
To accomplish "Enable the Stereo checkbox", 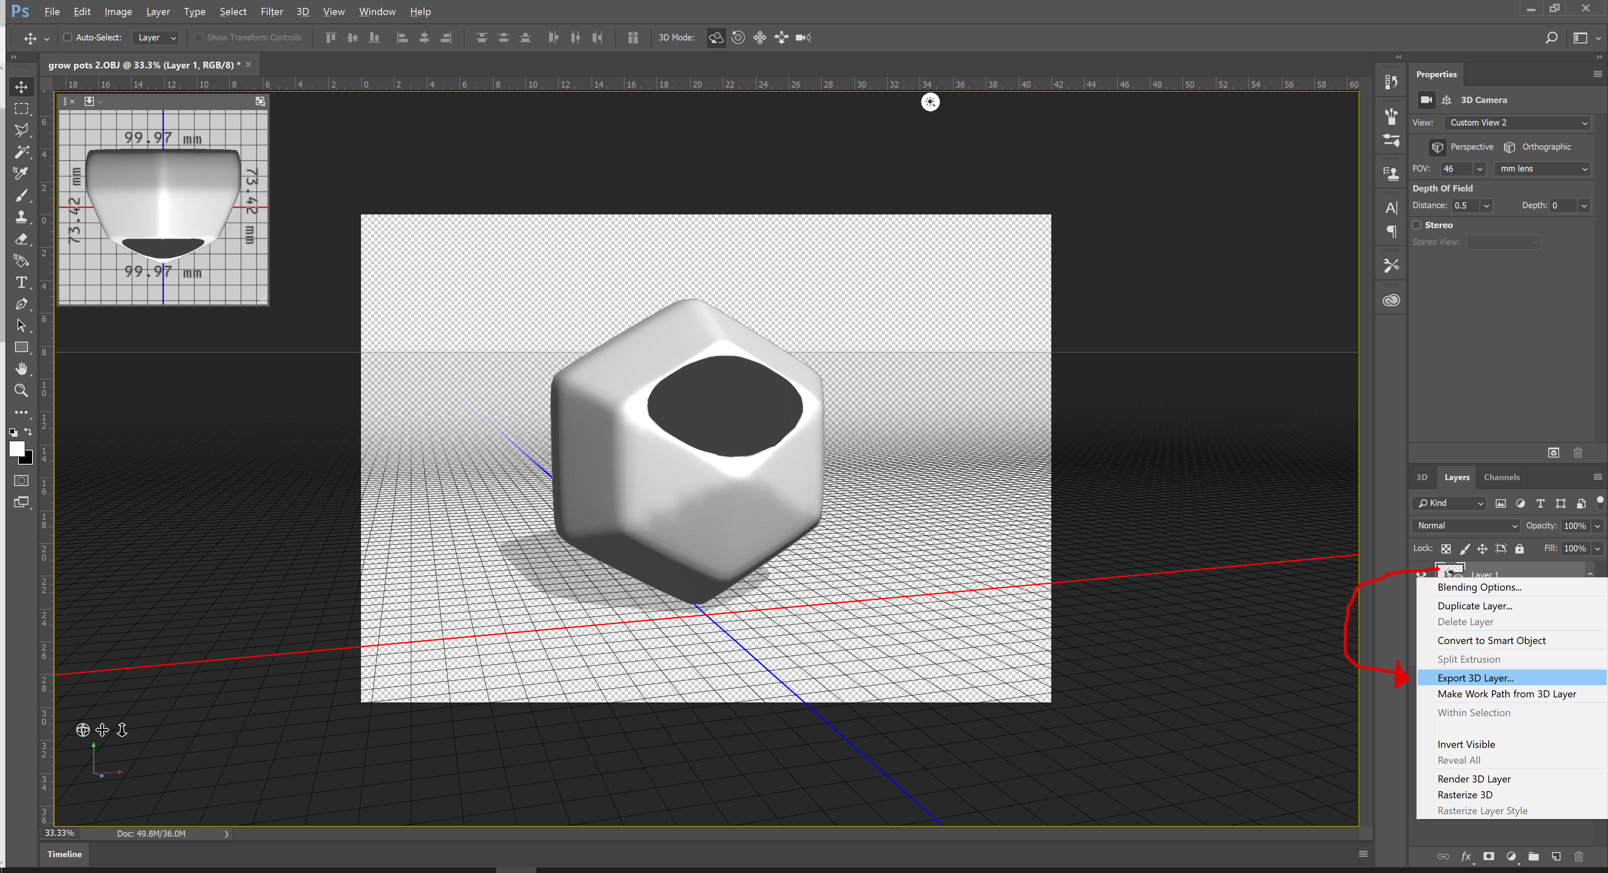I will [x=1417, y=225].
